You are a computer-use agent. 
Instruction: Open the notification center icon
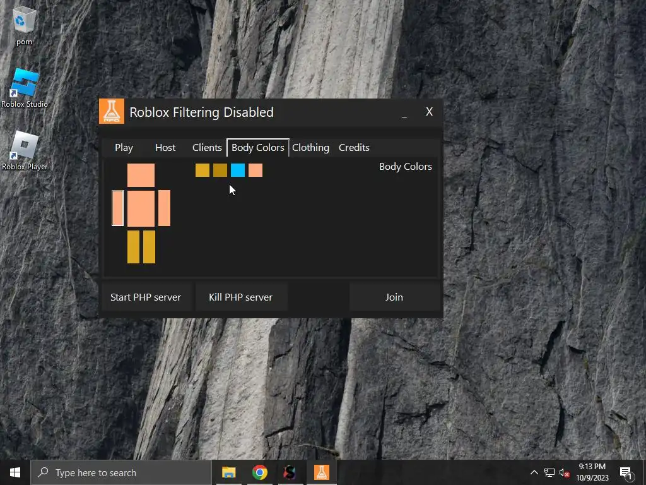[626, 472]
